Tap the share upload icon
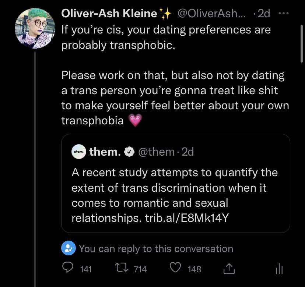The height and width of the screenshot is (287, 305). click(x=229, y=268)
